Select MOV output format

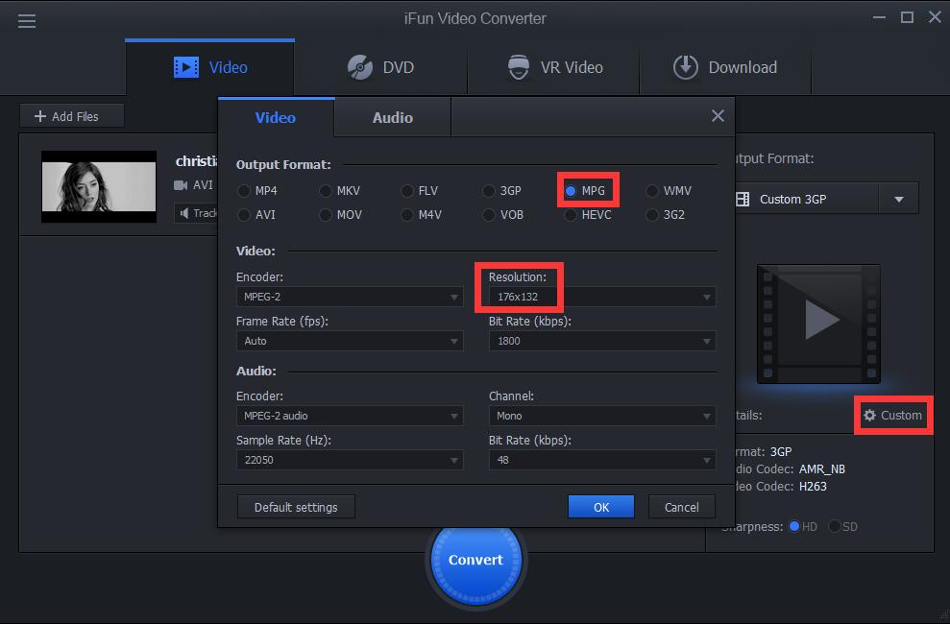pos(340,215)
